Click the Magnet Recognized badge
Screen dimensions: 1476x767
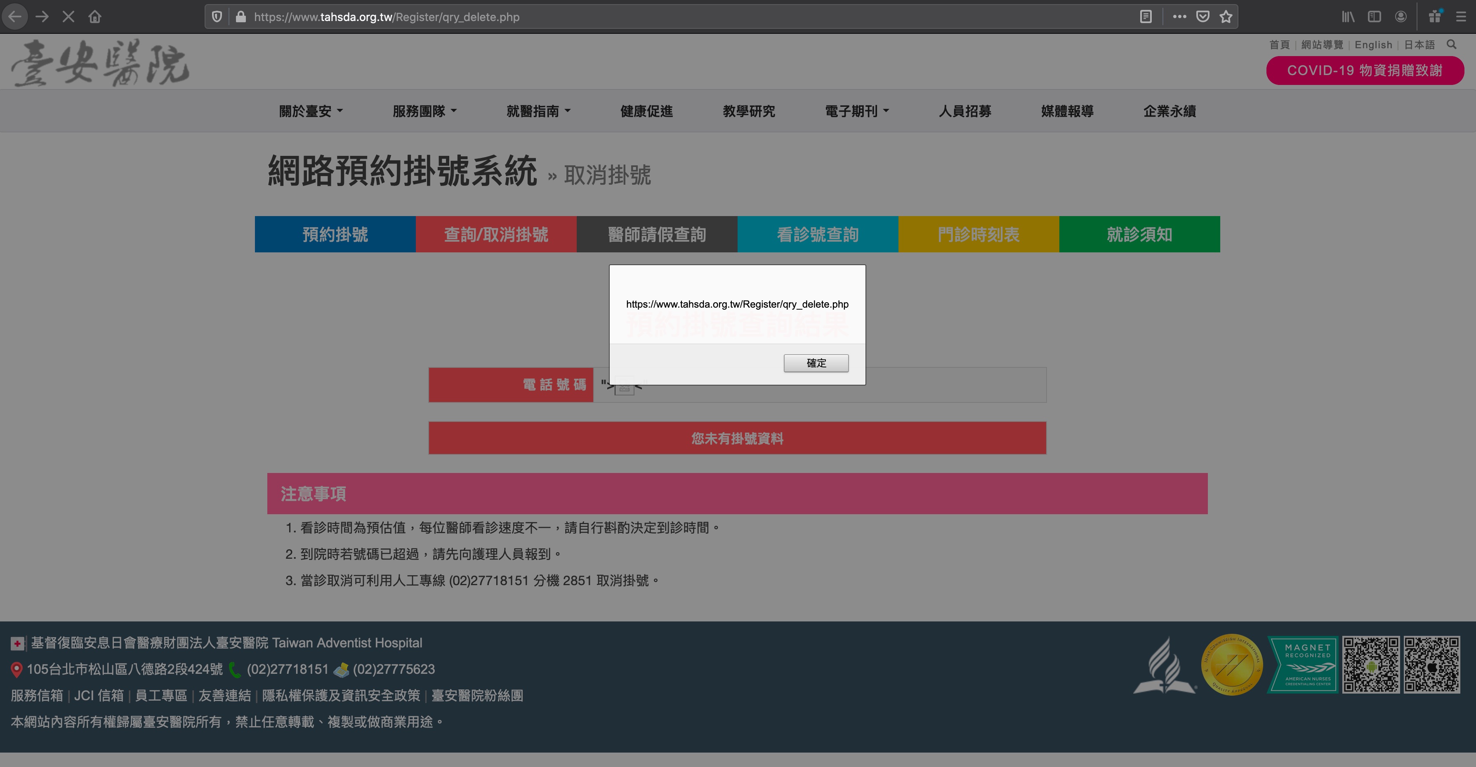pyautogui.click(x=1303, y=664)
